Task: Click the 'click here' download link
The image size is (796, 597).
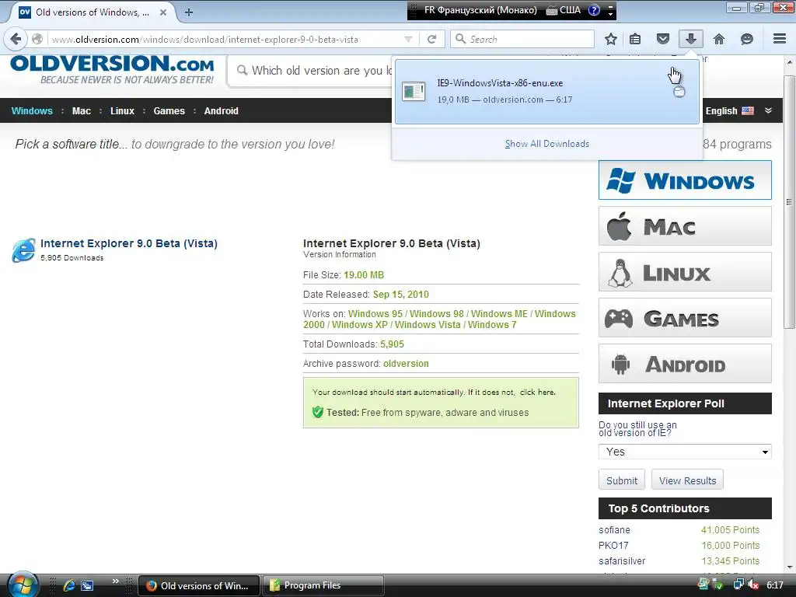Action: point(537,392)
